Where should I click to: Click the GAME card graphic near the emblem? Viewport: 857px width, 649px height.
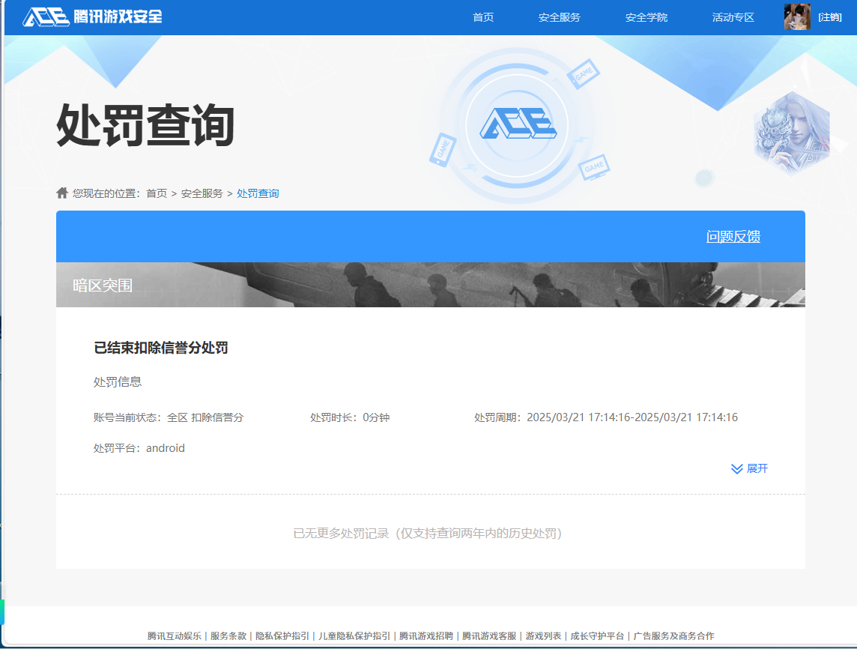(x=584, y=74)
